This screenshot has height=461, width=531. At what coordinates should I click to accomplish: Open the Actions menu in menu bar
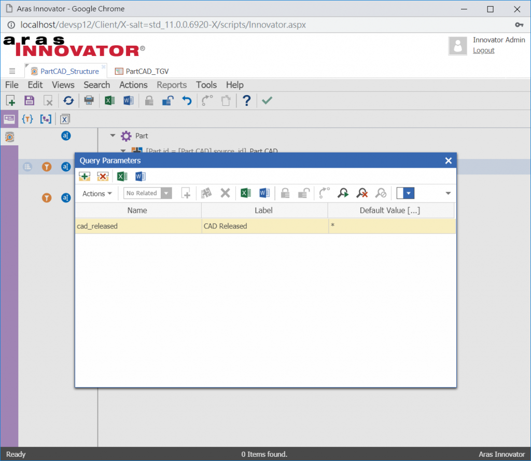pos(133,85)
